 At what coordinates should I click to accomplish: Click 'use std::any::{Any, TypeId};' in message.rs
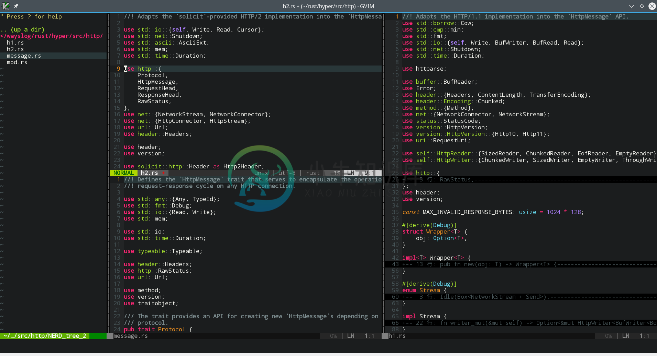click(x=172, y=199)
